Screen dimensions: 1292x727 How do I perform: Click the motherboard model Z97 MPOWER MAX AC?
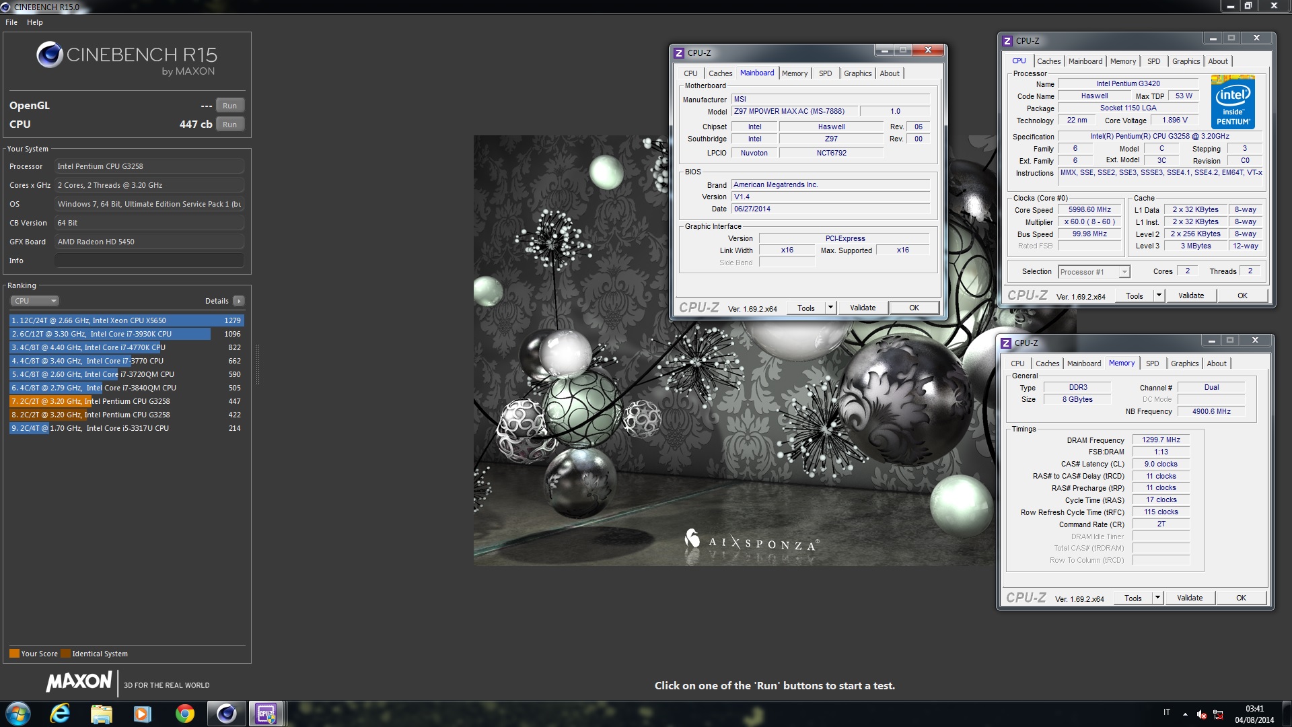point(794,112)
